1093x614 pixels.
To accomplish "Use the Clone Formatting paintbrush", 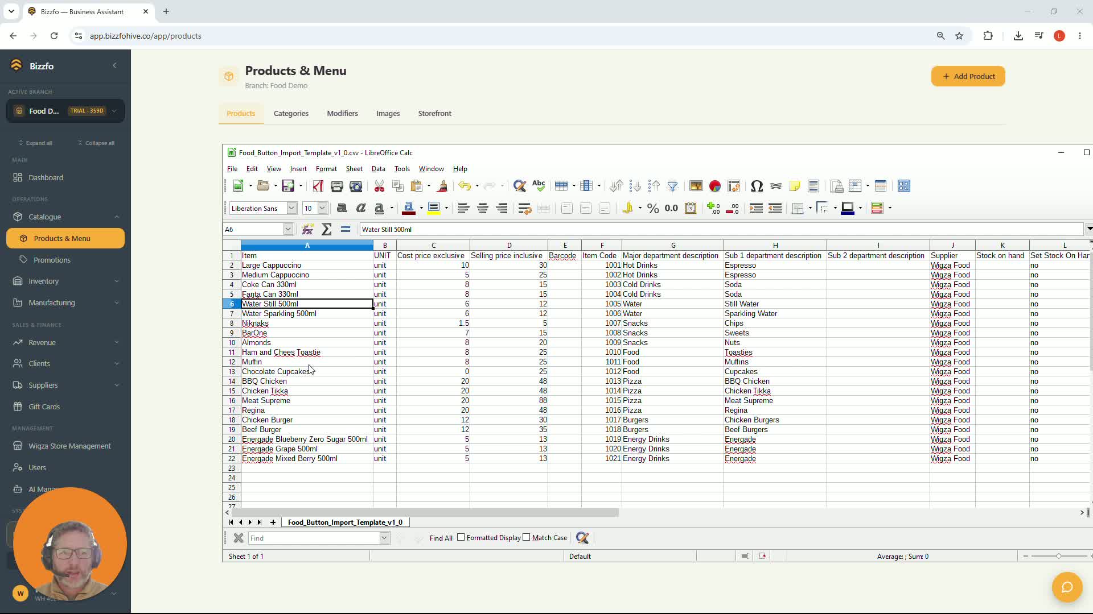I will click(x=442, y=186).
